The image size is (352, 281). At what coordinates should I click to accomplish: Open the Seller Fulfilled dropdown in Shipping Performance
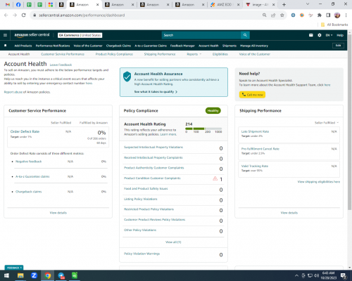coord(327,123)
